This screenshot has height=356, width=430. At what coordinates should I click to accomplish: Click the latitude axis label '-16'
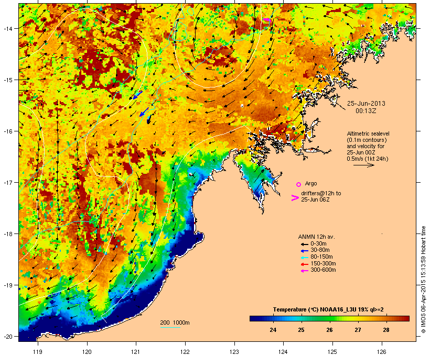pyautogui.click(x=7, y=131)
